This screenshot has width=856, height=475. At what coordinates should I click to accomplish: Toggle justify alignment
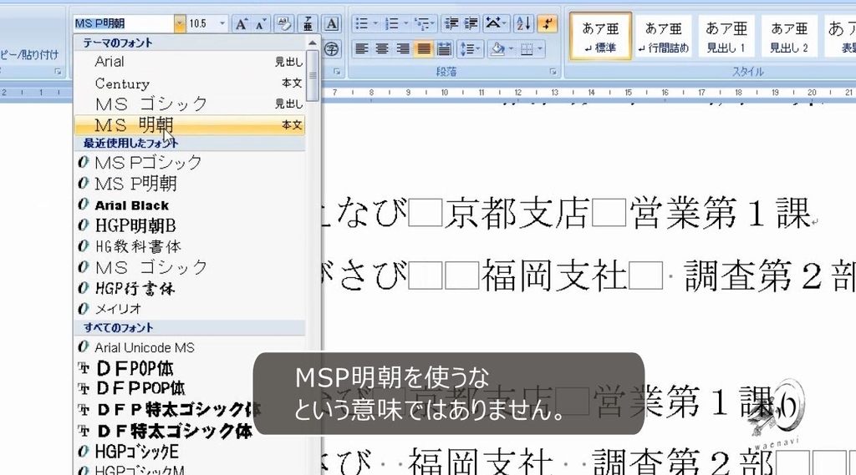coord(424,49)
